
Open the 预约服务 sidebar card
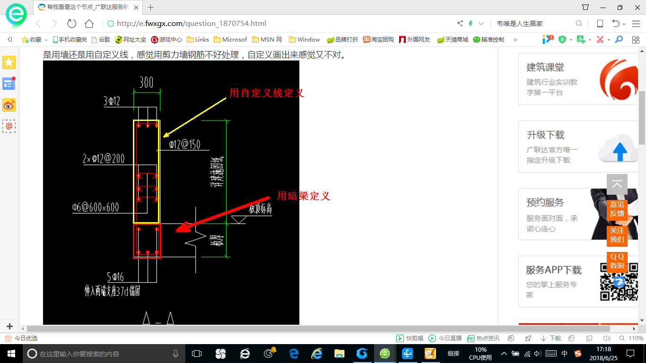click(578, 214)
